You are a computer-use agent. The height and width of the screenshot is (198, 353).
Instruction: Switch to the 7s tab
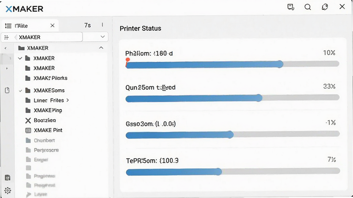coord(87,26)
